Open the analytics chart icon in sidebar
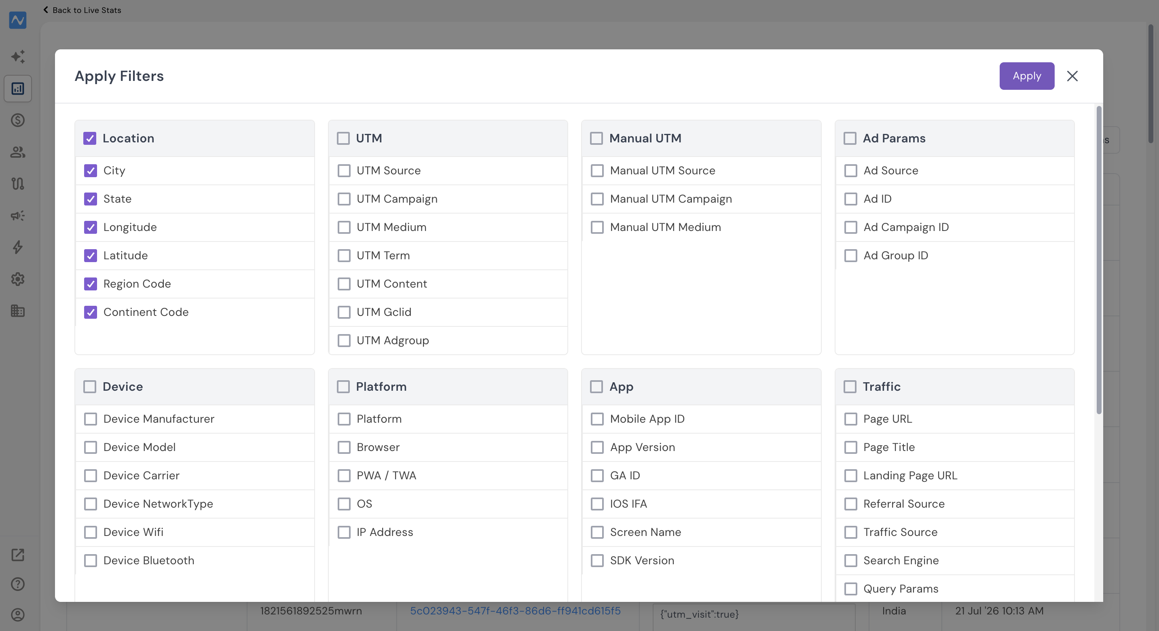This screenshot has height=631, width=1159. pyautogui.click(x=17, y=89)
